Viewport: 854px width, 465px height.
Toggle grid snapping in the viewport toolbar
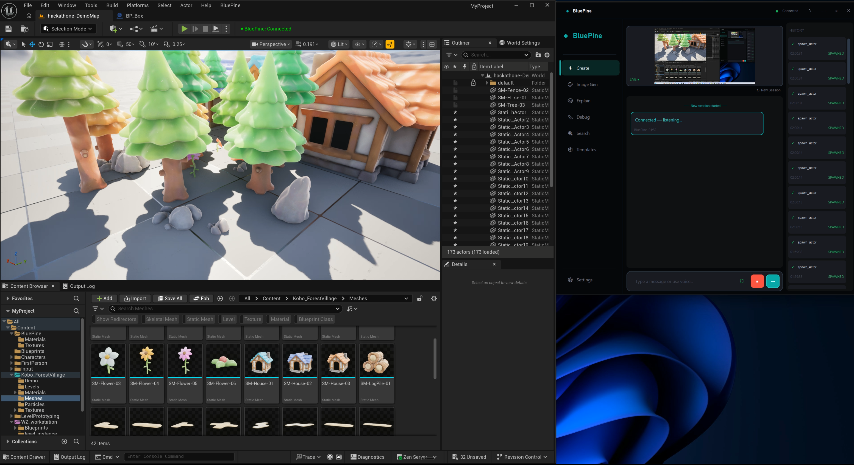(x=120, y=44)
